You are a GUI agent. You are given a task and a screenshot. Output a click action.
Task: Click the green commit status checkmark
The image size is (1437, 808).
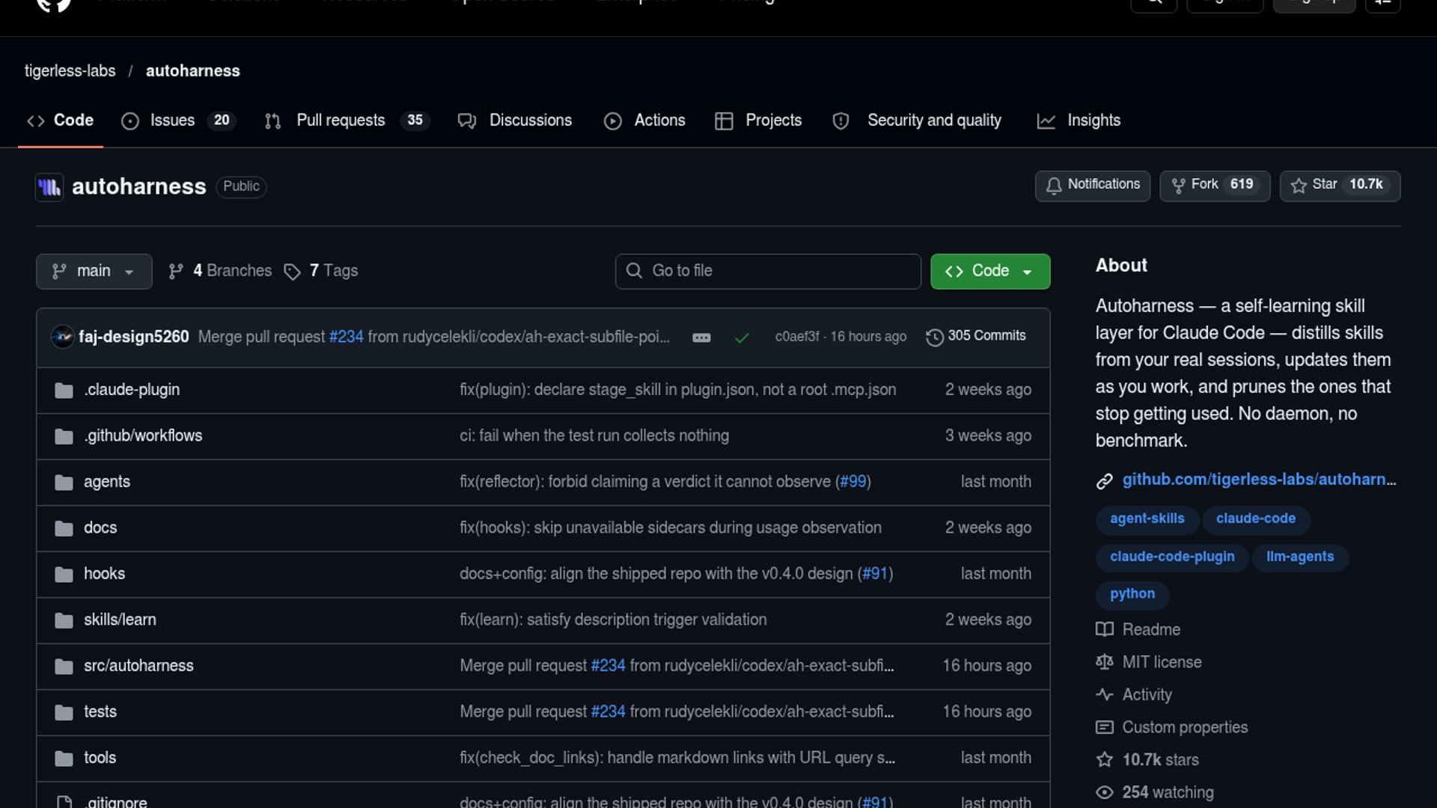tap(742, 338)
